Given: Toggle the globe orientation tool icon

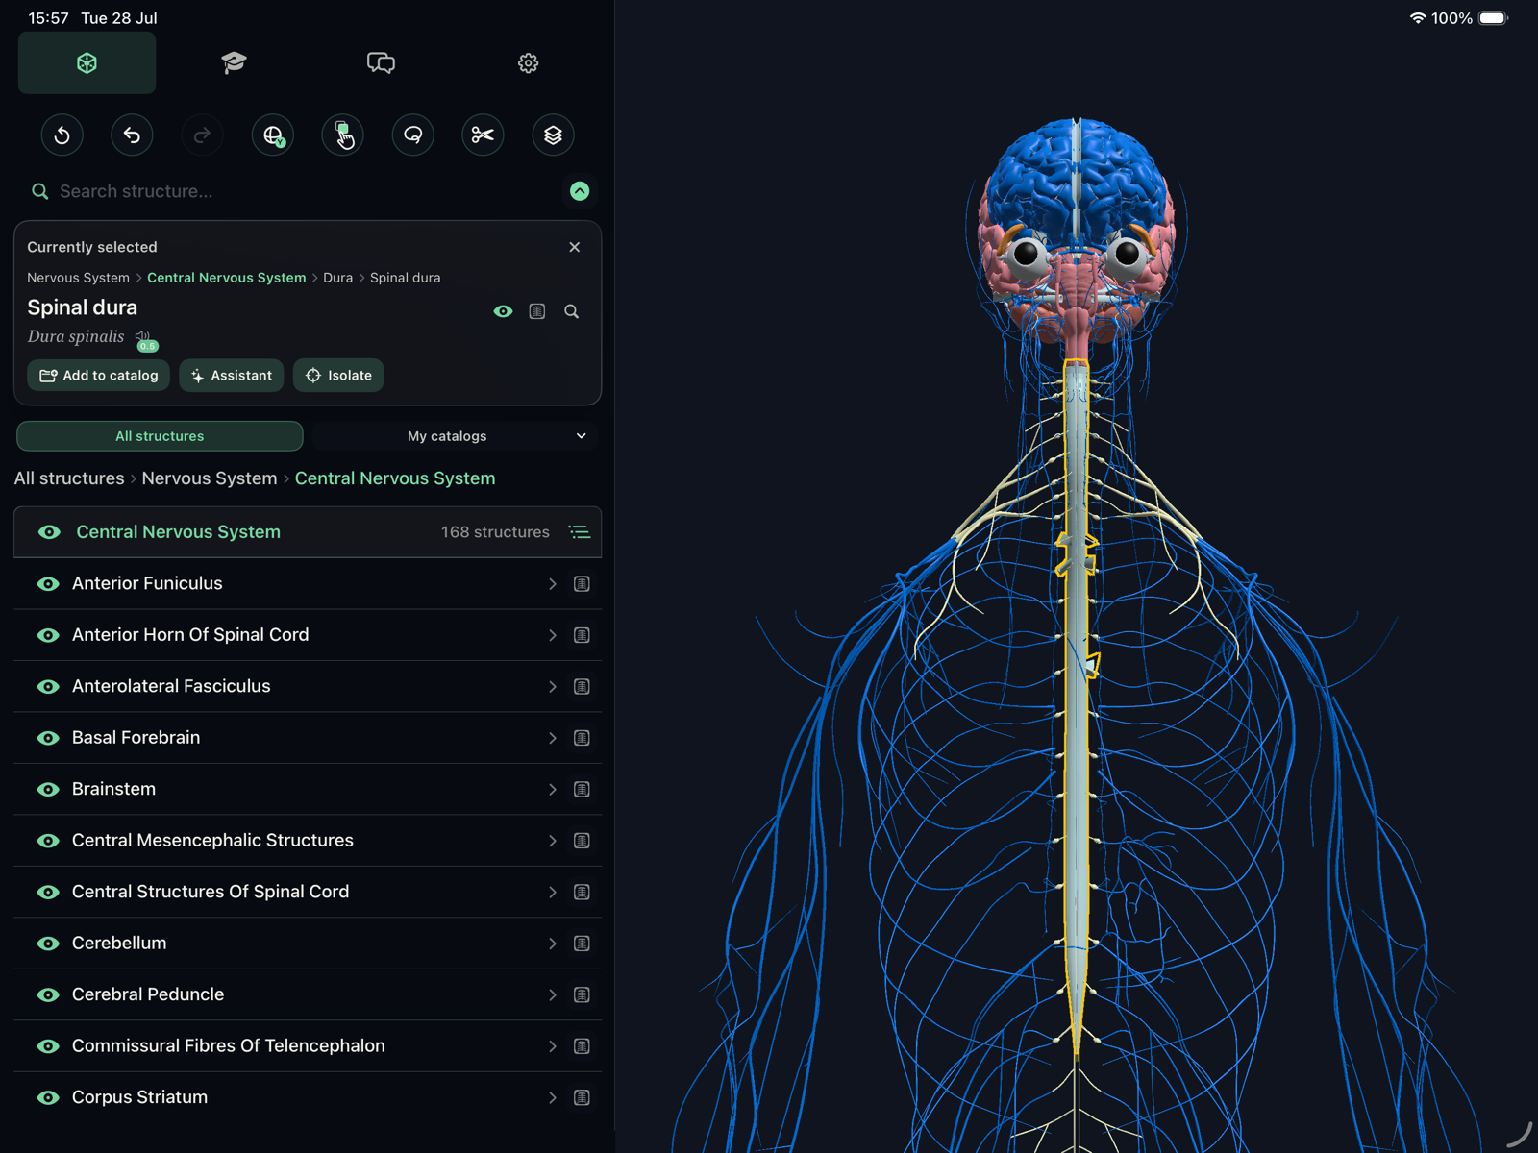Looking at the screenshot, I should click(x=273, y=135).
